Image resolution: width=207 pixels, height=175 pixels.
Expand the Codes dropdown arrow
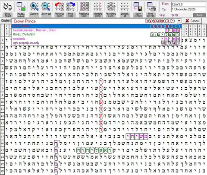click(x=179, y=21)
